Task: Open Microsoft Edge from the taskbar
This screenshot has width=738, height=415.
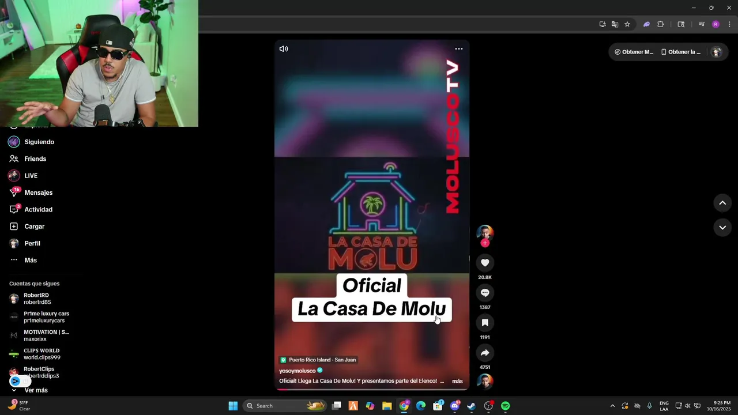Action: 421,406
